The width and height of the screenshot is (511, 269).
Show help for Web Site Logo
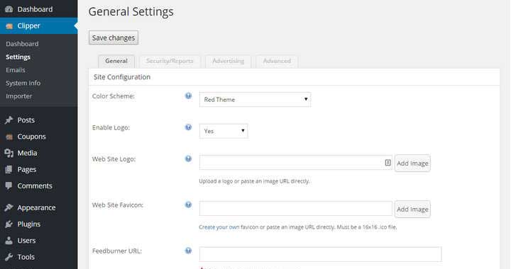point(188,159)
